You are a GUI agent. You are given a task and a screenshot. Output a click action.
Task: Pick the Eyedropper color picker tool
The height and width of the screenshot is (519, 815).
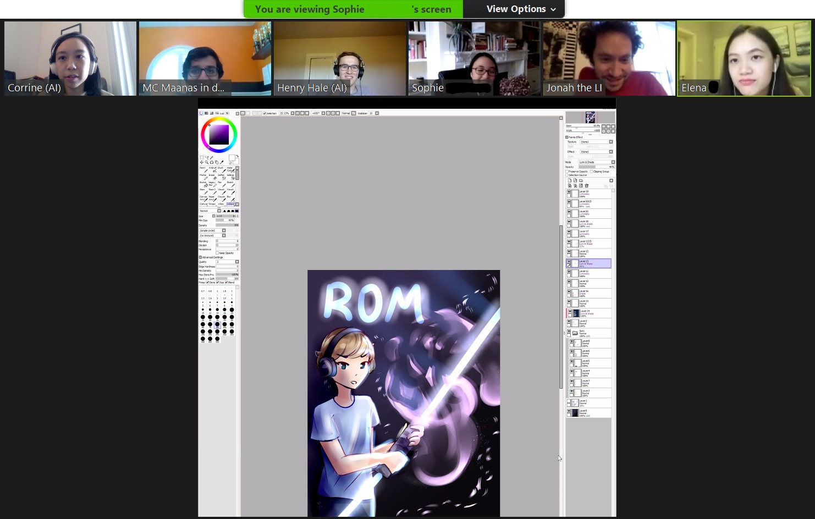(222, 163)
